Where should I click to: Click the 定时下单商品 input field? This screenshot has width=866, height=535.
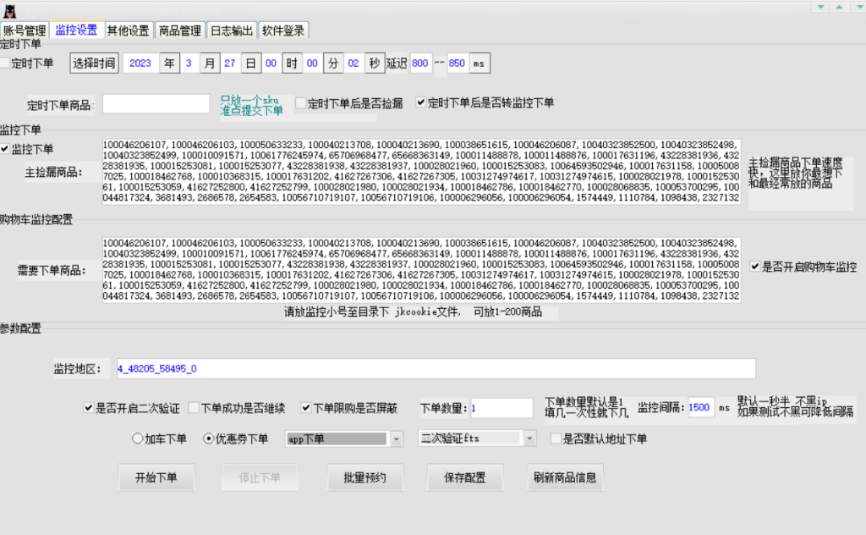click(156, 104)
